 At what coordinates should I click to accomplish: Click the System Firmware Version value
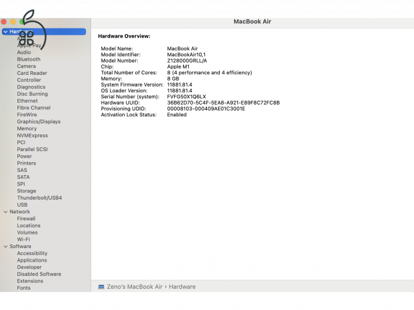180,85
